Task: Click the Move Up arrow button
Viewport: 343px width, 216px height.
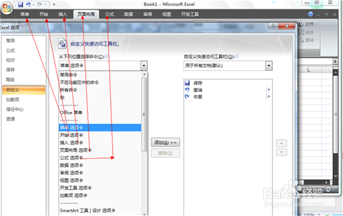Action: [x=282, y=143]
